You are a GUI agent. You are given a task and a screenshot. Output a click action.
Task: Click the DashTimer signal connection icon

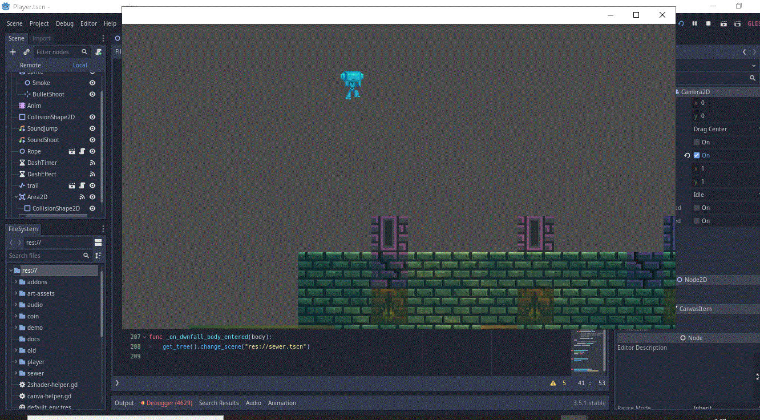(x=92, y=163)
